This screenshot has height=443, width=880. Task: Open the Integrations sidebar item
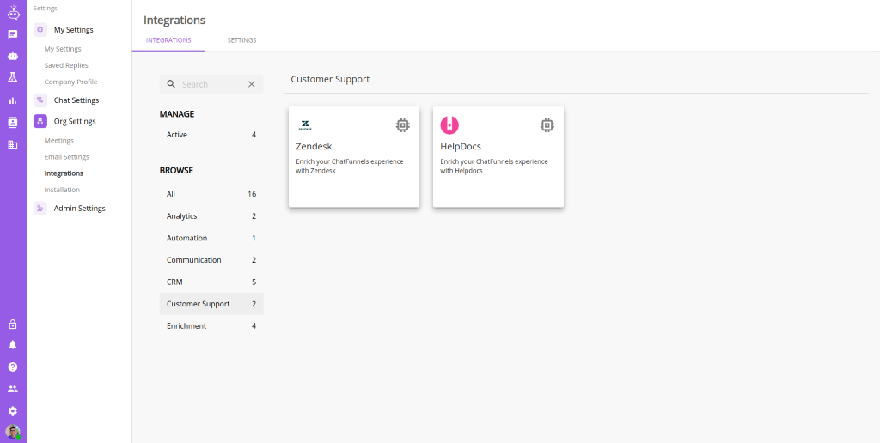click(64, 173)
